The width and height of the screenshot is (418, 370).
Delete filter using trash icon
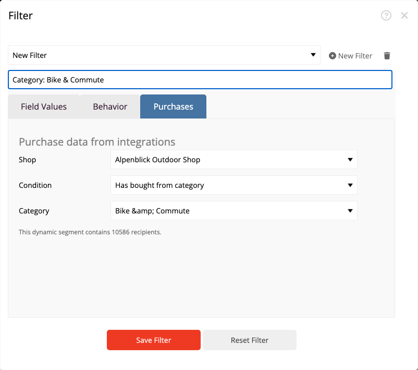tap(387, 55)
